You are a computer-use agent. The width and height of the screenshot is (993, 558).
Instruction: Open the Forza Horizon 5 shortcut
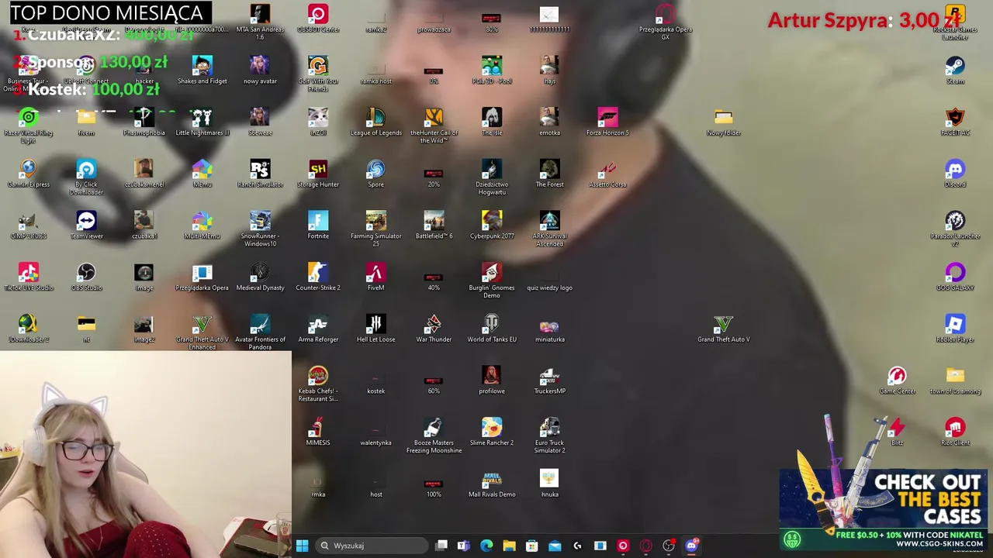607,122
